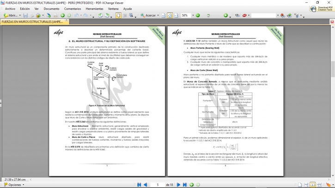335x188 pixels.
Task: Open the 58% zoom level dropdown
Action: tap(194, 15)
